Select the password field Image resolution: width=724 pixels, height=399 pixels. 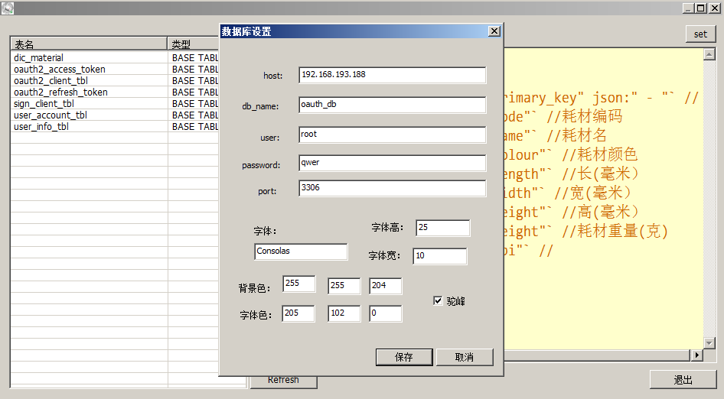(x=392, y=163)
